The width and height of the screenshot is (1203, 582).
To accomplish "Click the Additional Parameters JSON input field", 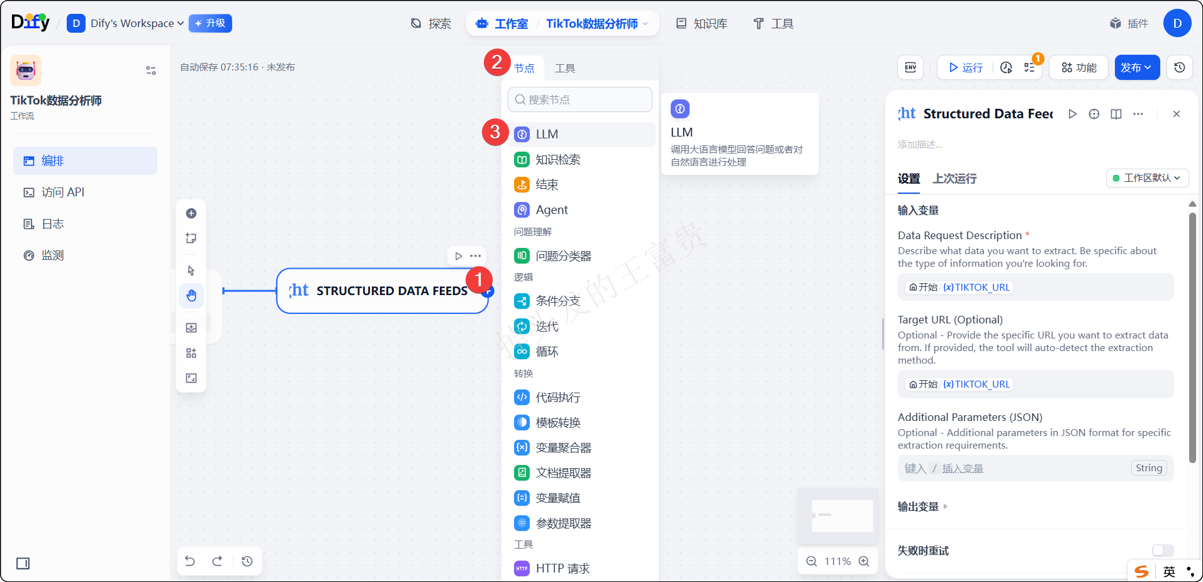I will pyautogui.click(x=1036, y=468).
